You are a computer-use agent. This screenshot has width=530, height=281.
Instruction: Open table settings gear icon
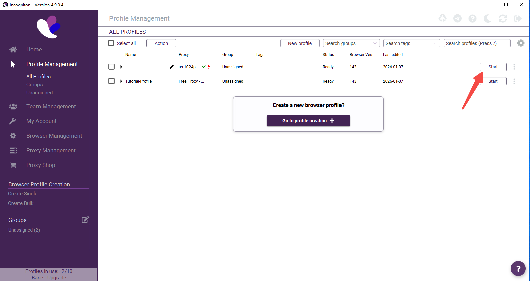pyautogui.click(x=521, y=43)
